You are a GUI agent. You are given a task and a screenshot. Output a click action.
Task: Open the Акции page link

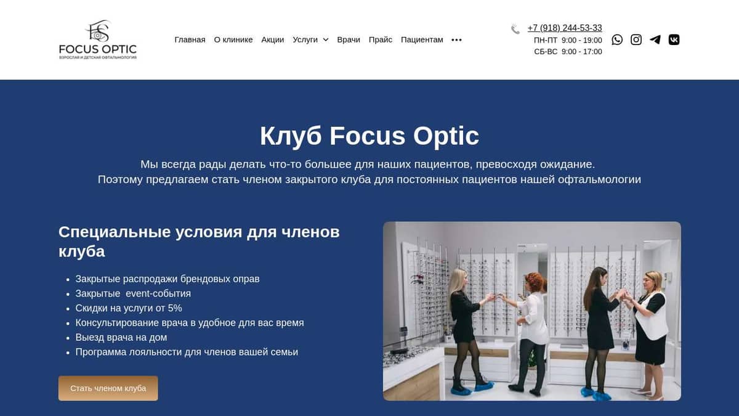coord(273,39)
